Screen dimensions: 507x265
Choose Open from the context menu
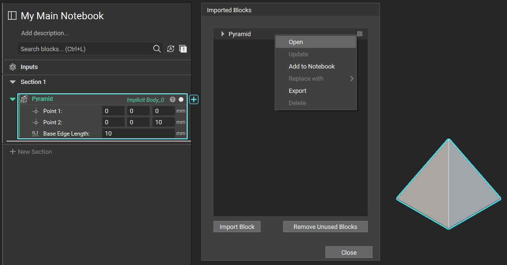[316, 42]
